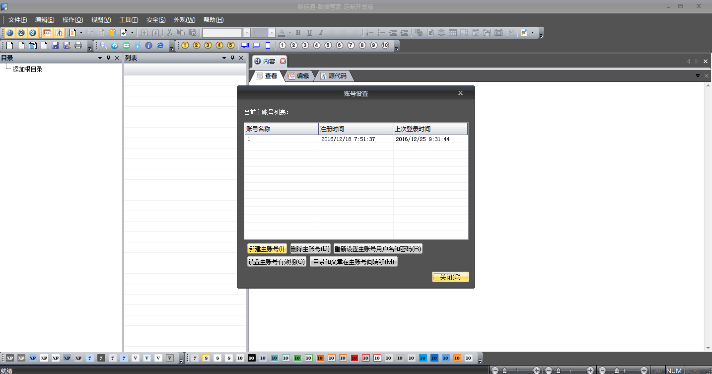Open the magnifier search tool
The height and width of the screenshot is (374, 712).
[103, 46]
